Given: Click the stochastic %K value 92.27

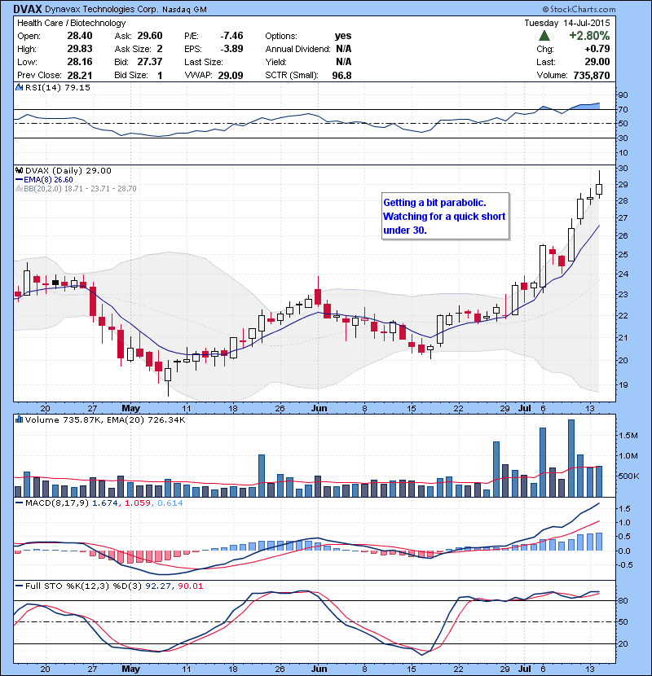Looking at the screenshot, I should (156, 586).
